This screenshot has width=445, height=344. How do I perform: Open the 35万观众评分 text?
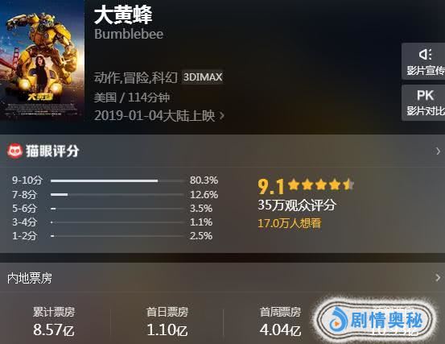(x=297, y=205)
